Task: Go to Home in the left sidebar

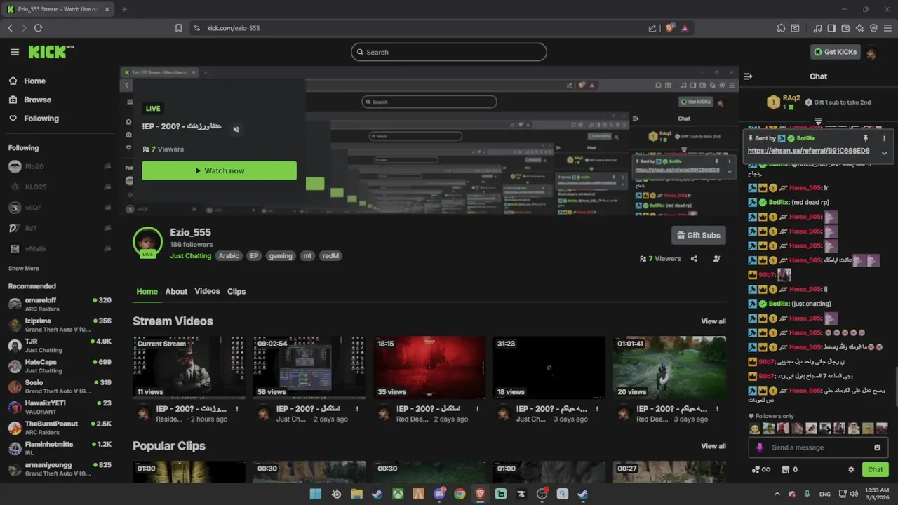Action: pos(34,81)
